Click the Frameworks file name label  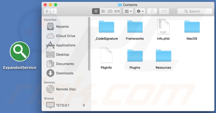(x=135, y=39)
